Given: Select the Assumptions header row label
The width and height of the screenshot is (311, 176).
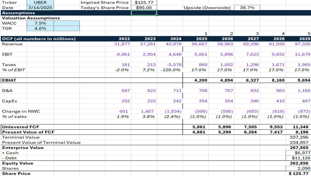Looking at the screenshot, I should tap(18, 13).
